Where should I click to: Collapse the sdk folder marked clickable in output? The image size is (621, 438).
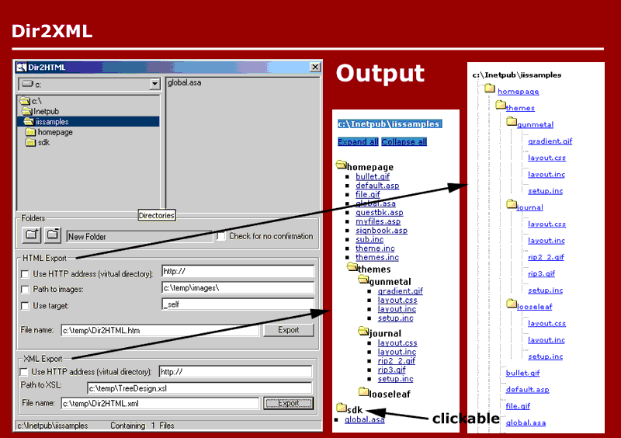349,409
